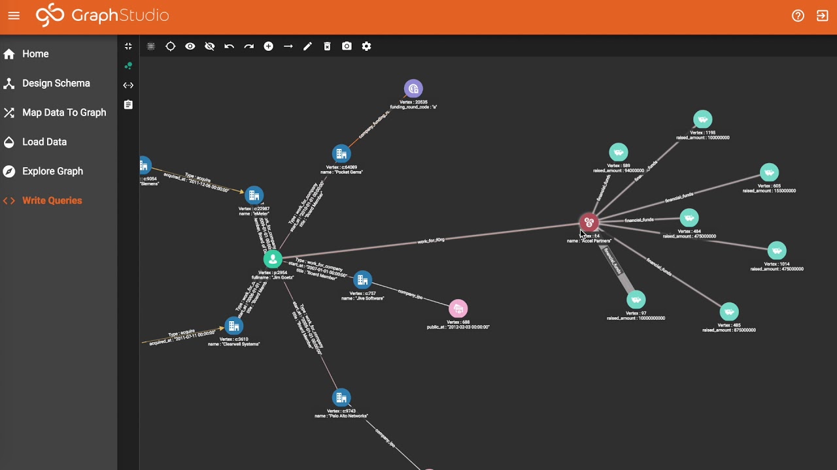Click the GraphStudio logo

(x=102, y=16)
